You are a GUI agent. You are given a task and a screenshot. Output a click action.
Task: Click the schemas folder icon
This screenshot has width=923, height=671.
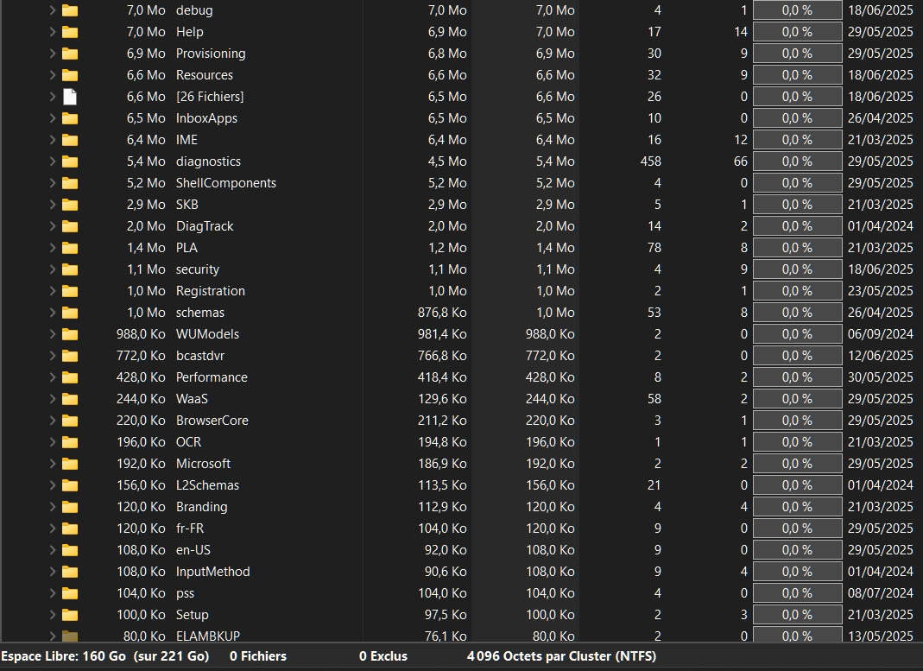tap(70, 313)
